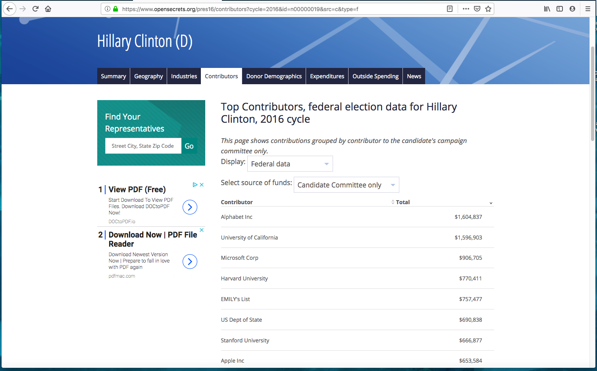Image resolution: width=597 pixels, height=371 pixels.
Task: Close the View PDF (Free) ad
Action: pos(202,185)
